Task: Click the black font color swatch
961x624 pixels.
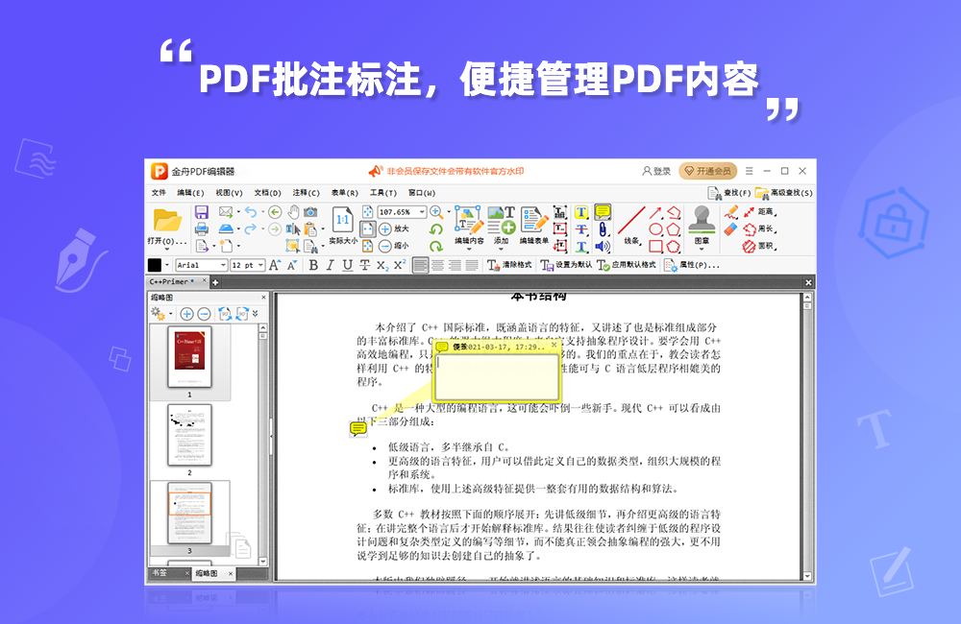Action: tap(155, 263)
